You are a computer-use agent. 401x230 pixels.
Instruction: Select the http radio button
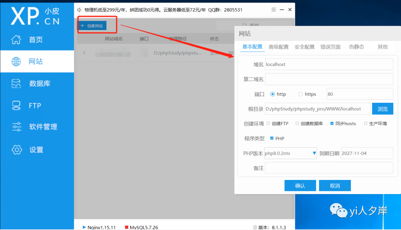[x=273, y=94]
